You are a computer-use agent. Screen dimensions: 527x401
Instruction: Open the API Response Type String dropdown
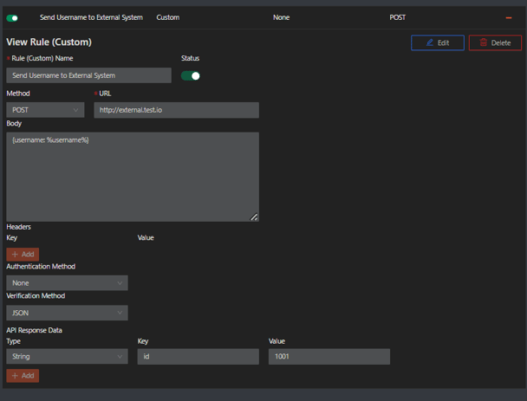tap(67, 357)
